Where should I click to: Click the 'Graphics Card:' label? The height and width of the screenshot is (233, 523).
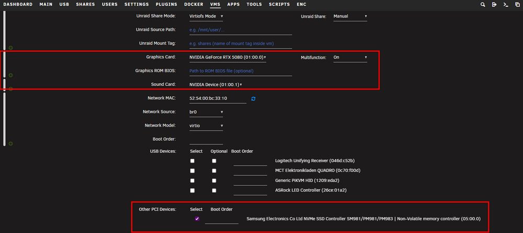tap(161, 58)
